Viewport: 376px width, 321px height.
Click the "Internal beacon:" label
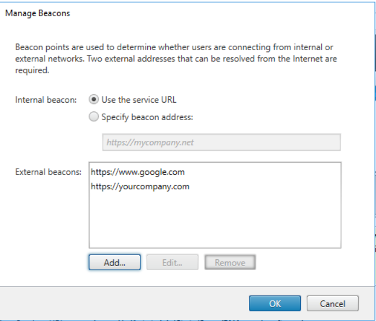[46, 100]
